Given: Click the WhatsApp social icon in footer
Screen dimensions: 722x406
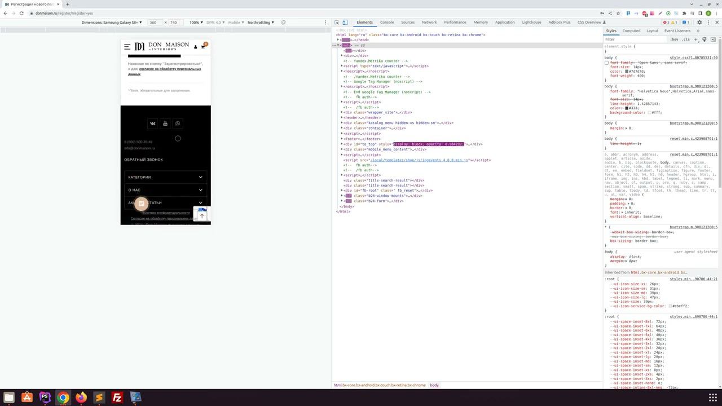Looking at the screenshot, I should click(x=178, y=123).
